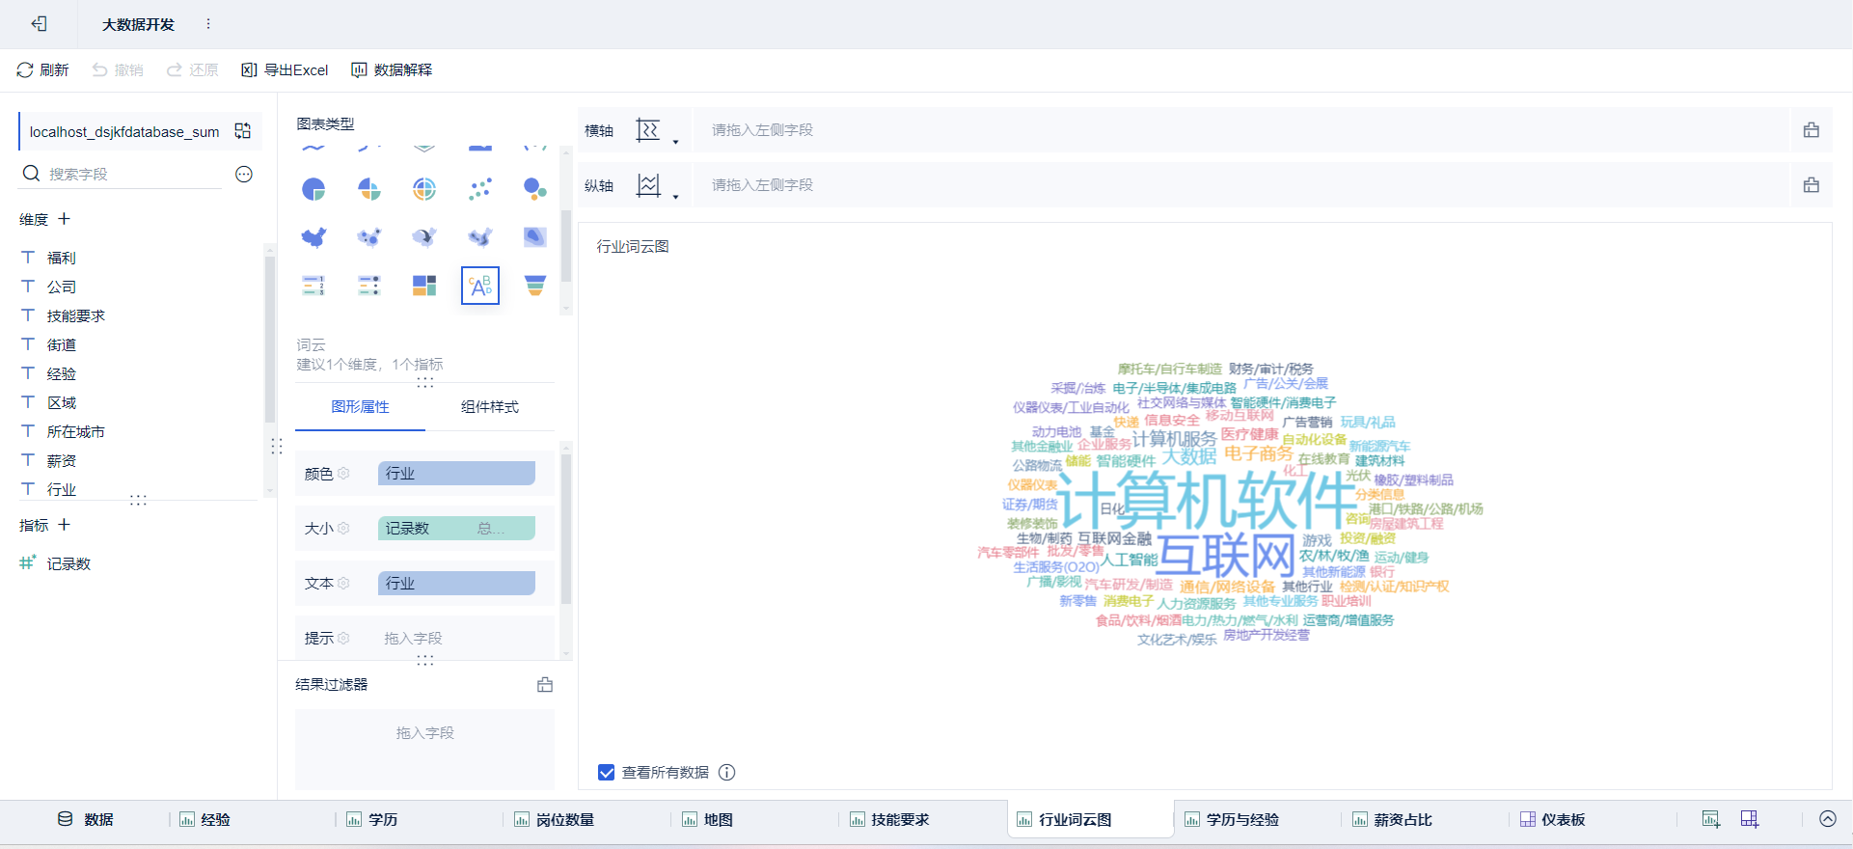This screenshot has height=849, width=1853.
Task: Choose the pie chart type
Action: click(313, 189)
